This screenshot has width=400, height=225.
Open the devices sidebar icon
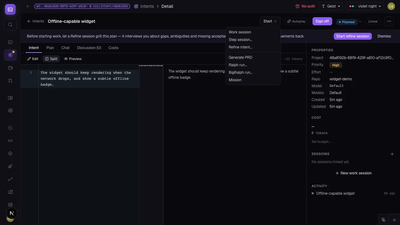tap(10, 192)
